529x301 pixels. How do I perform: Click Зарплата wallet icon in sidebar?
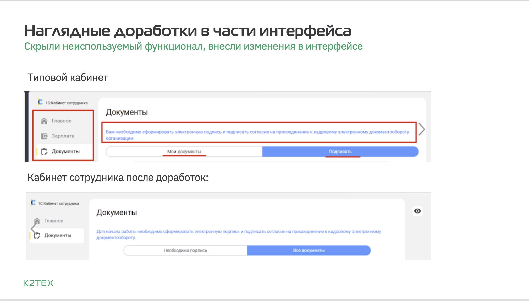click(44, 136)
